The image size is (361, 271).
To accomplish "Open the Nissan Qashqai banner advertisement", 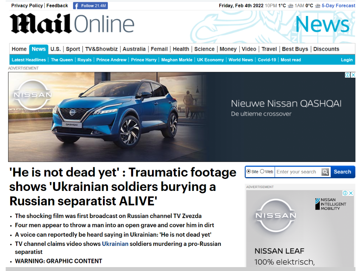I will (182, 117).
